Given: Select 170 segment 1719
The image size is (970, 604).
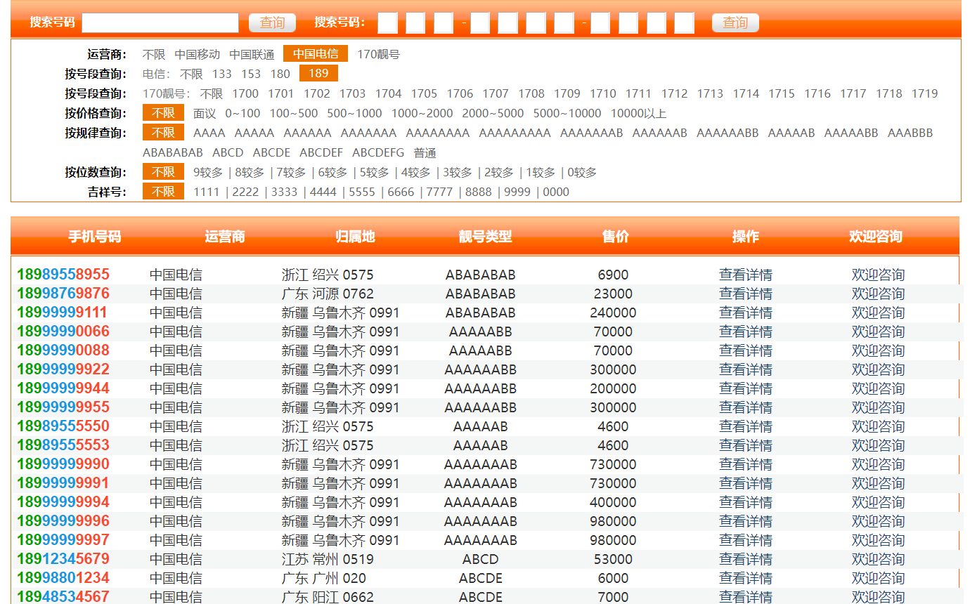Looking at the screenshot, I should [924, 93].
